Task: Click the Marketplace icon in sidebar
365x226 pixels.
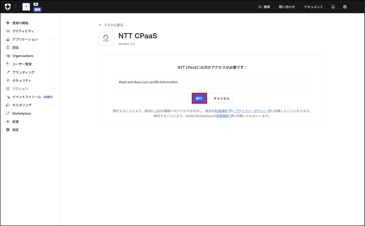Action: [8, 113]
